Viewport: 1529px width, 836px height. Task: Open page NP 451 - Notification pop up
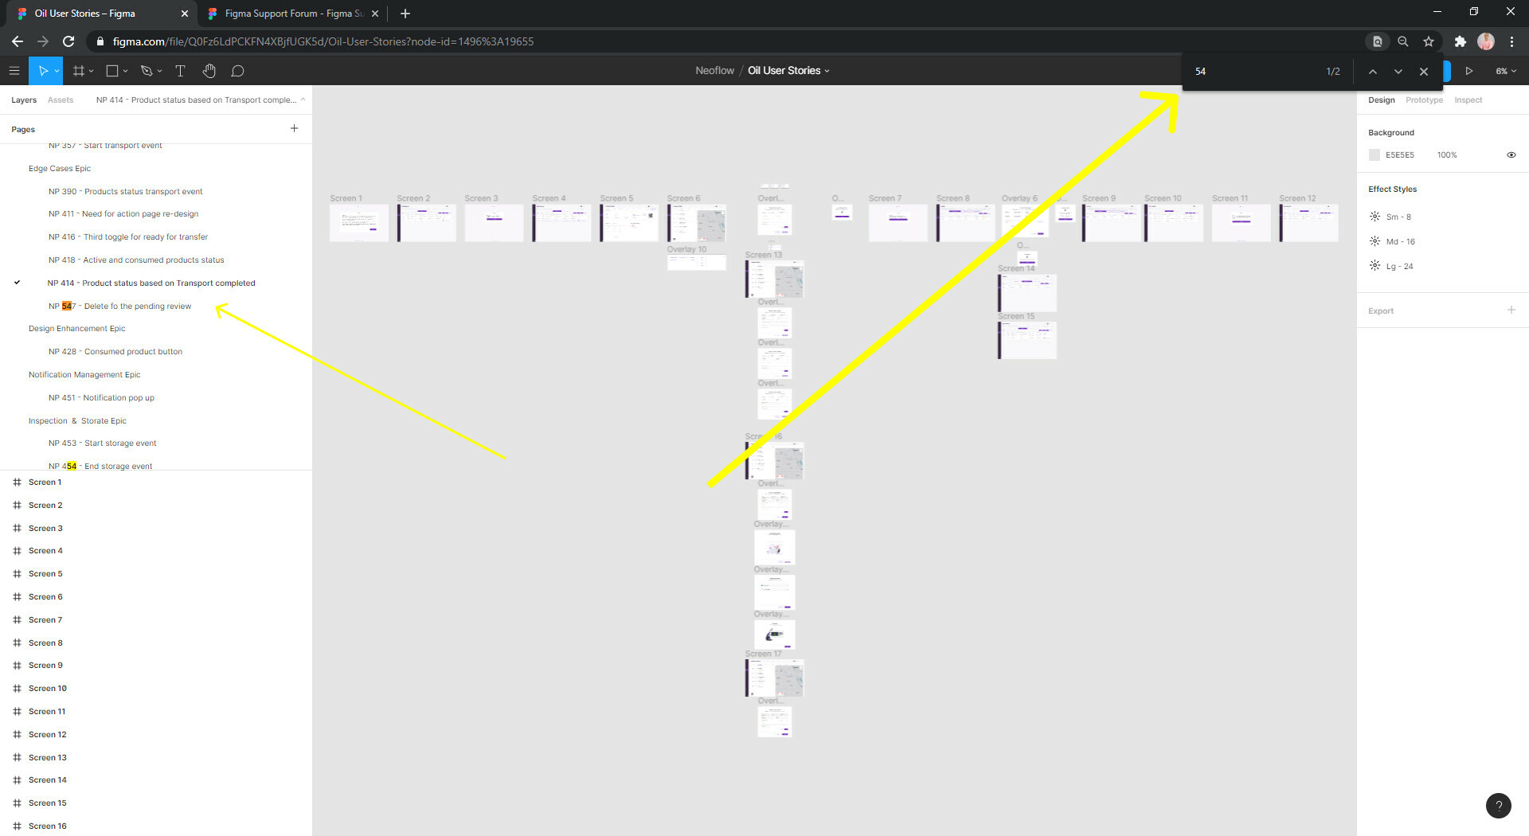point(101,397)
